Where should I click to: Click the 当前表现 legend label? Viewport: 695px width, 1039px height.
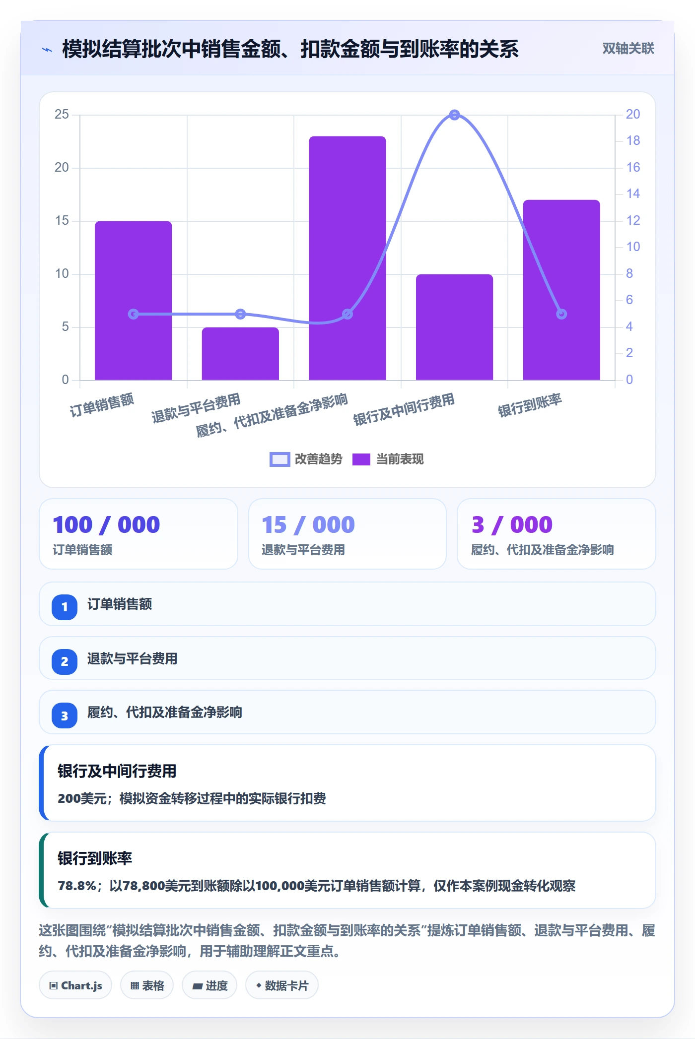[400, 459]
